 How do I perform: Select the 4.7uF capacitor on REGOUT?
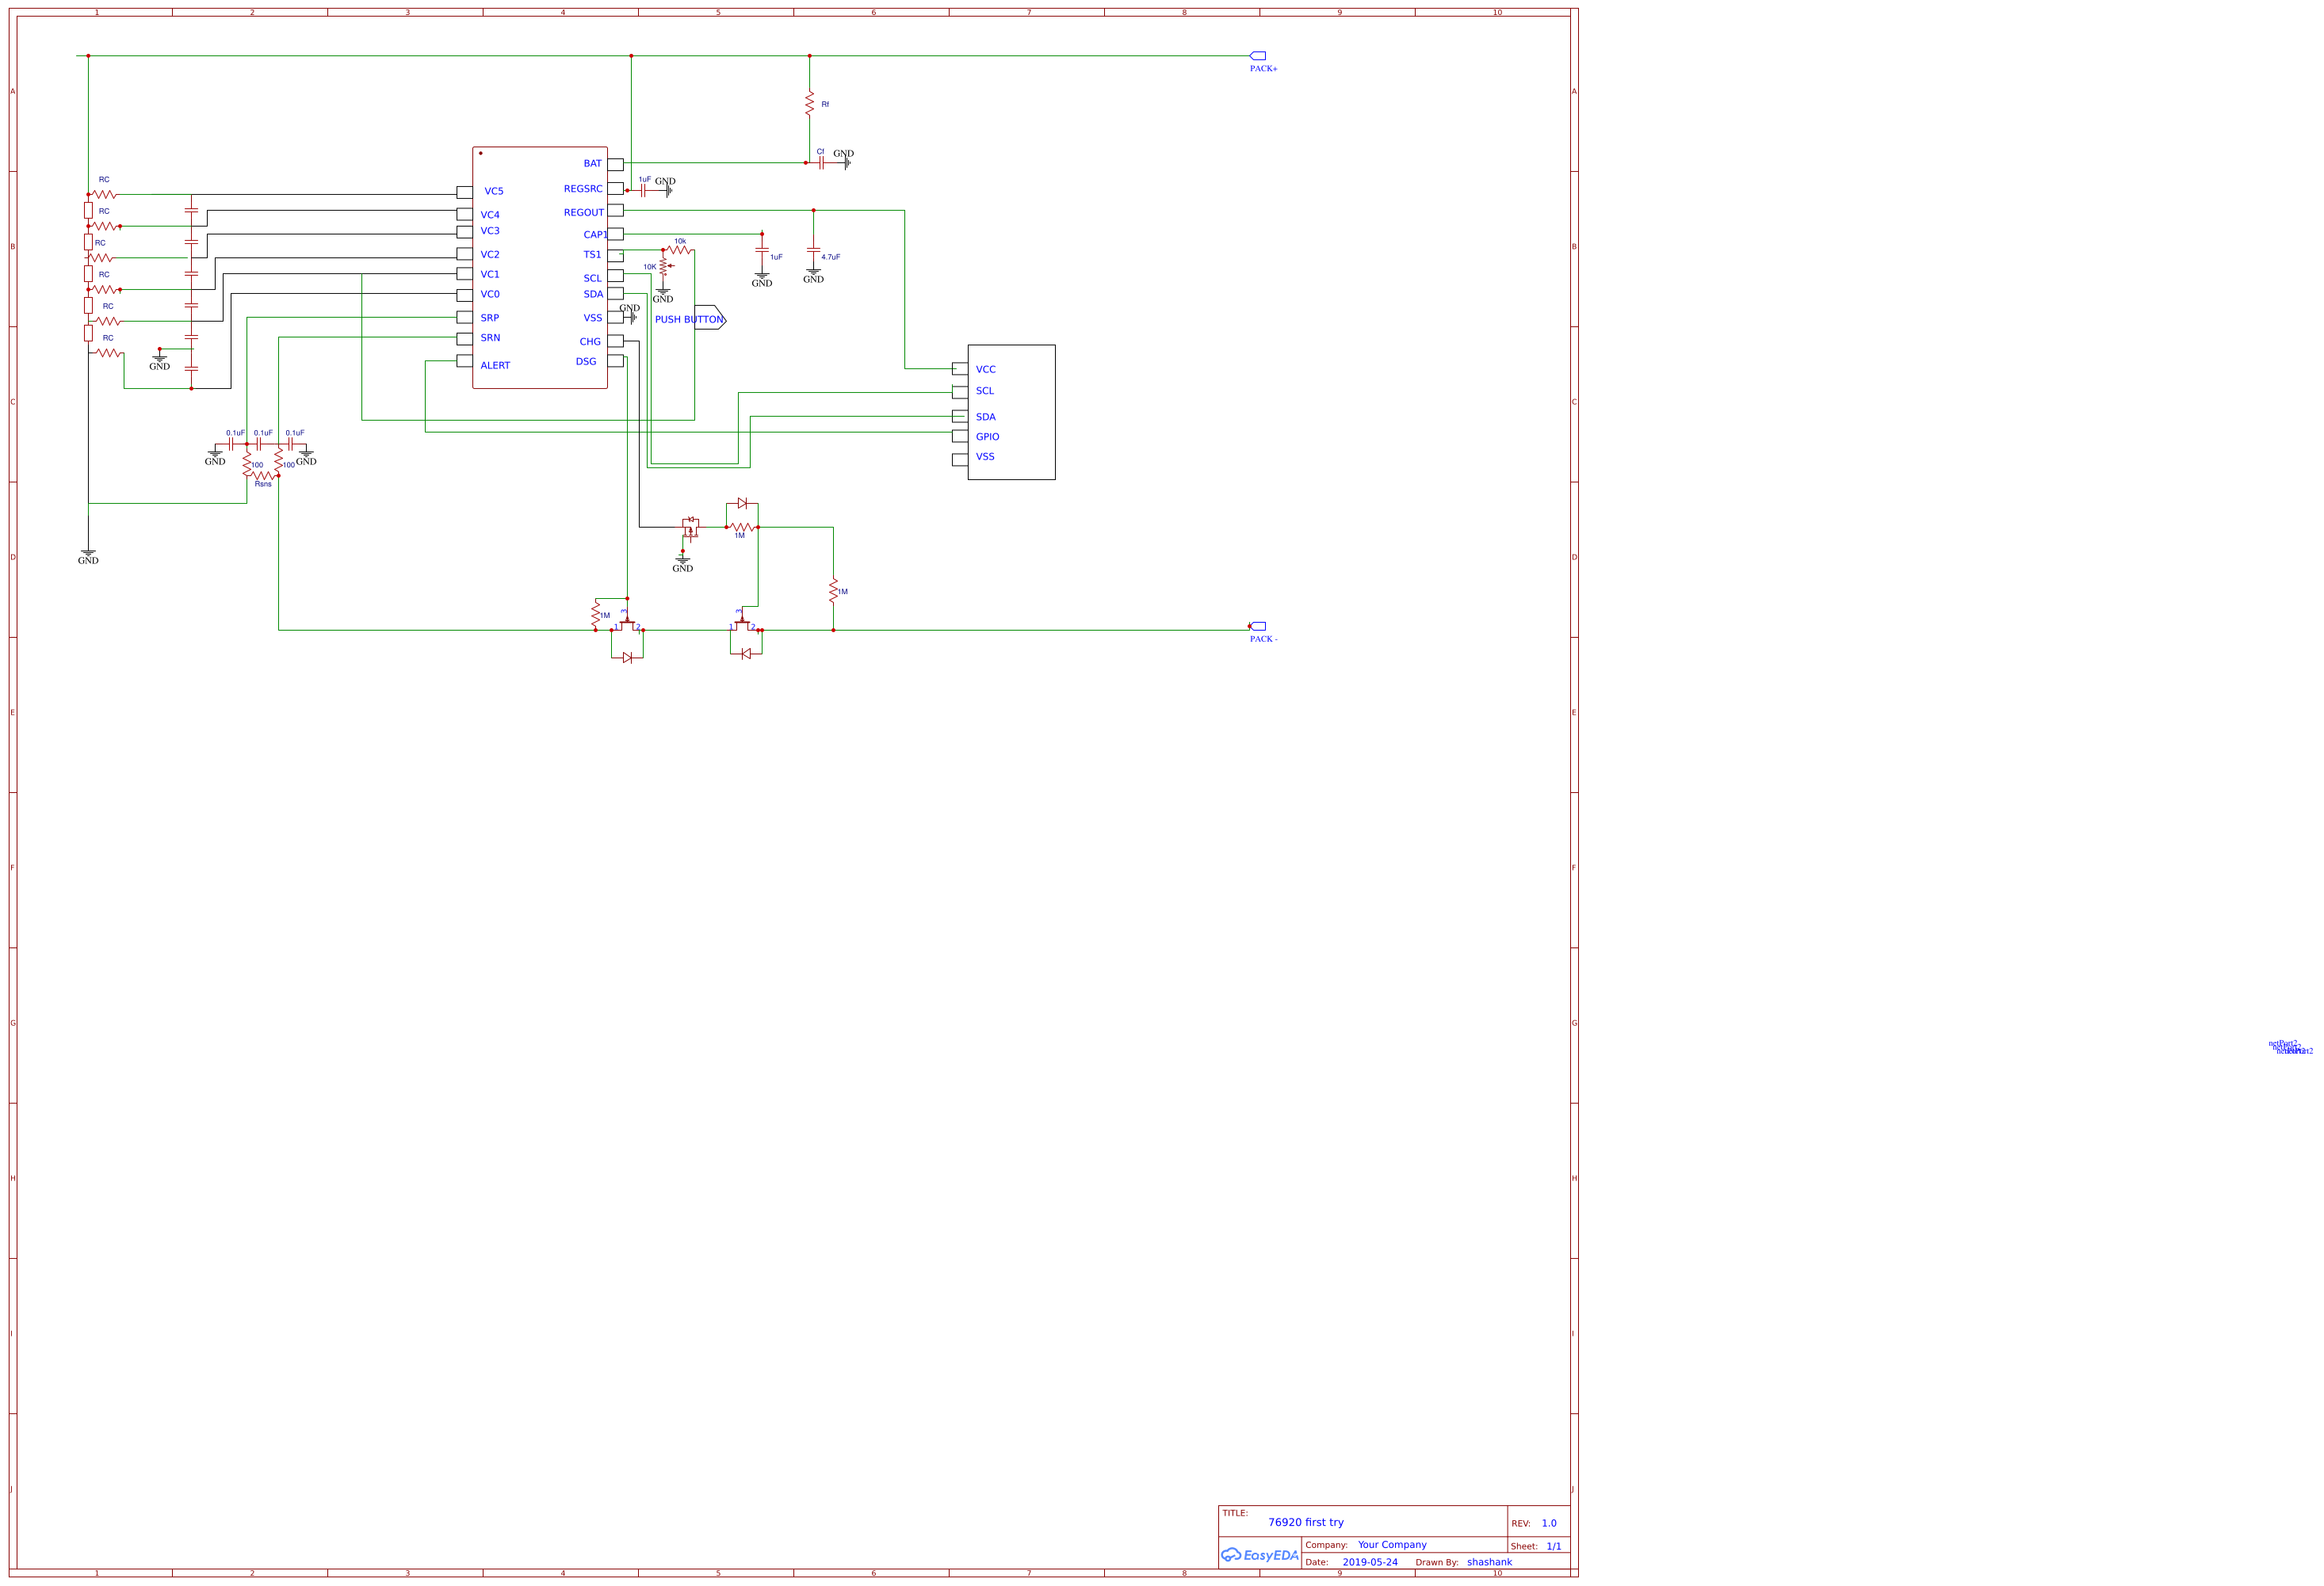(x=813, y=251)
